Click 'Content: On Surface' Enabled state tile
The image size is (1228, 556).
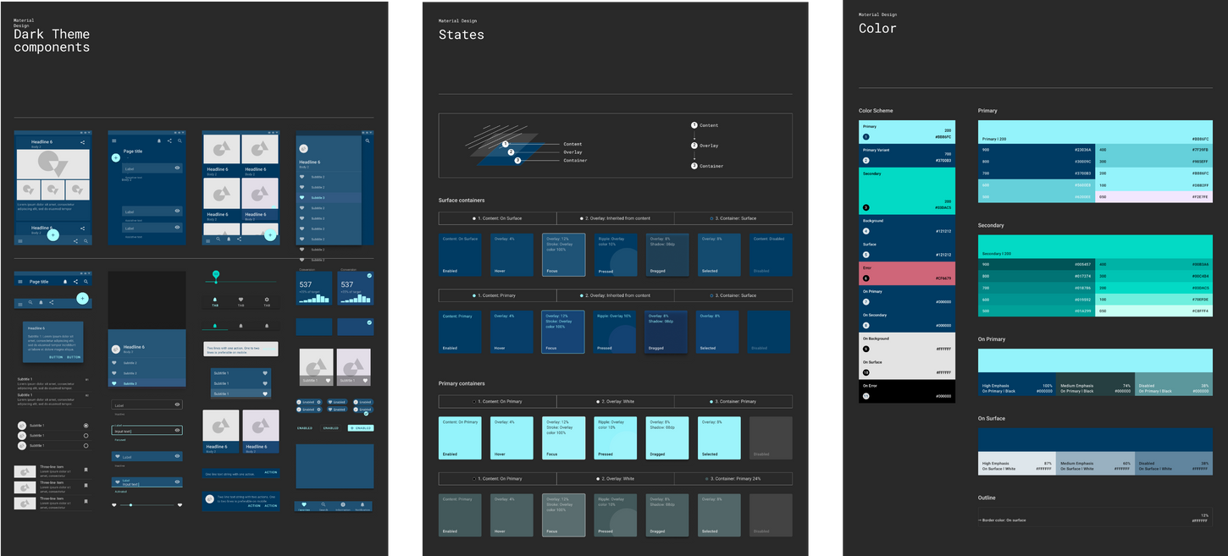[460, 255]
